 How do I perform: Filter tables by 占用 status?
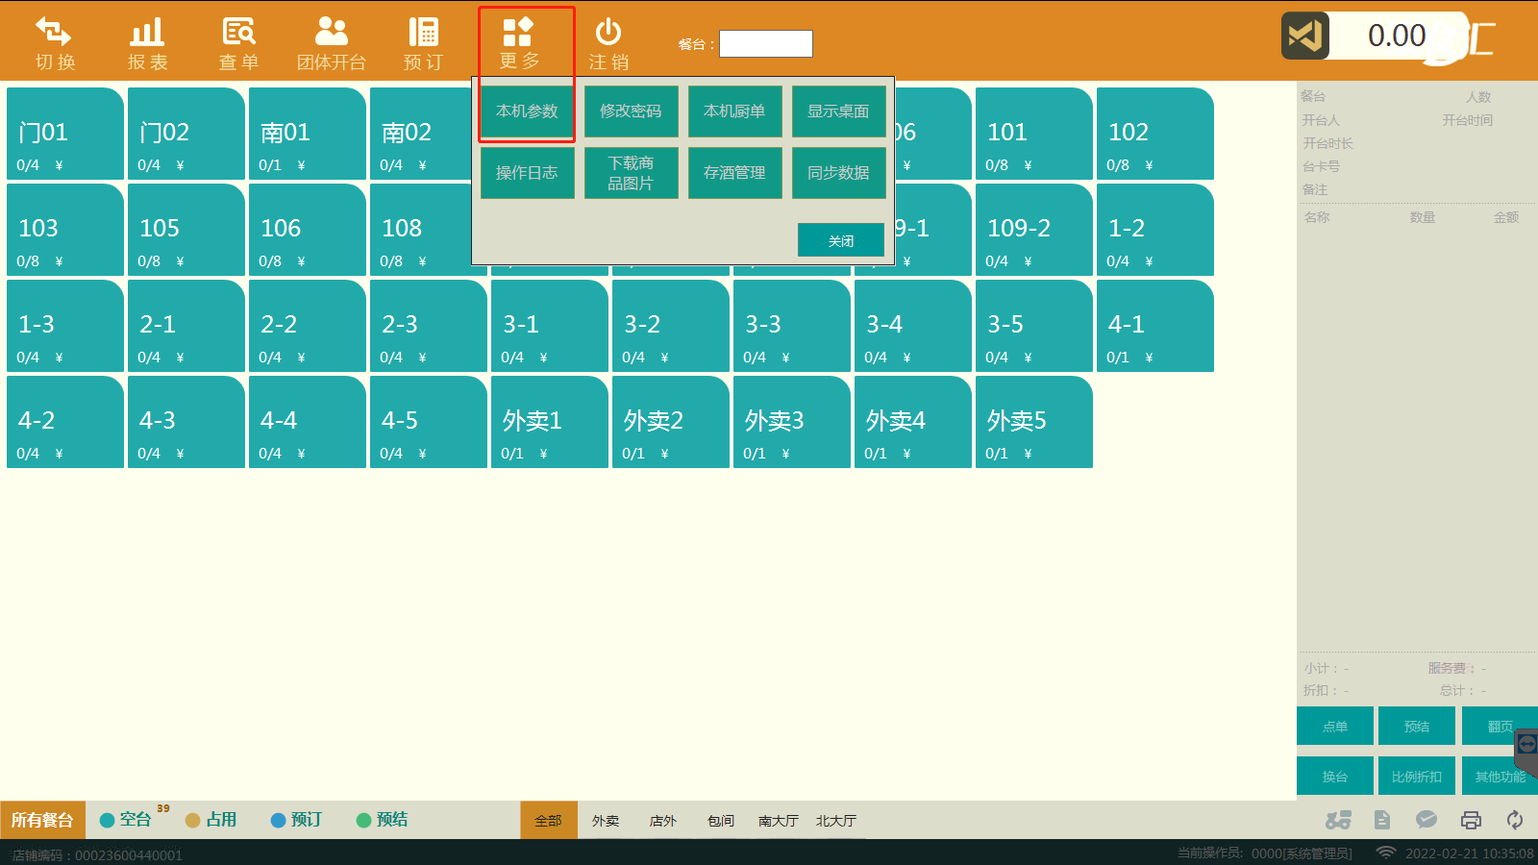coord(211,820)
